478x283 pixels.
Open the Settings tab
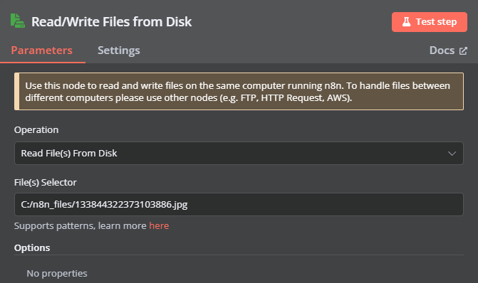point(118,50)
